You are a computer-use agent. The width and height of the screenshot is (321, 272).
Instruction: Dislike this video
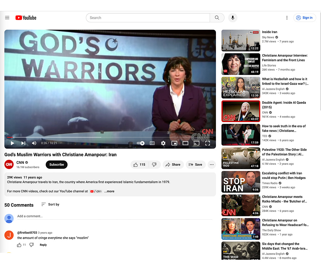pos(154,165)
